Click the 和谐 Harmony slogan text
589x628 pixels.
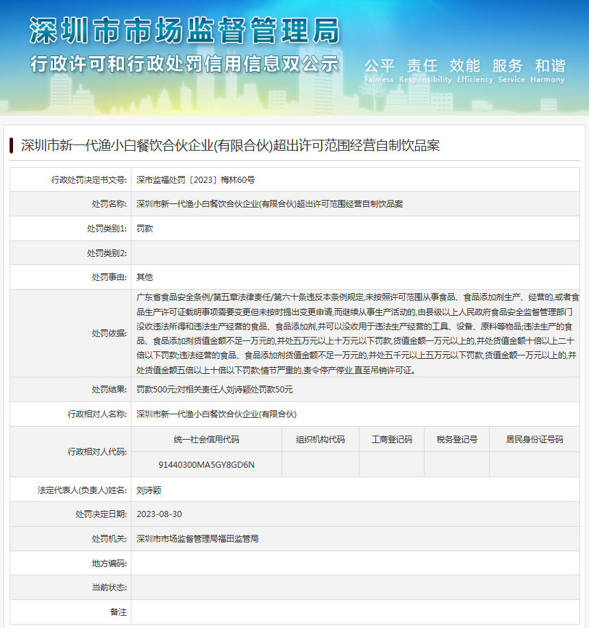click(x=547, y=71)
